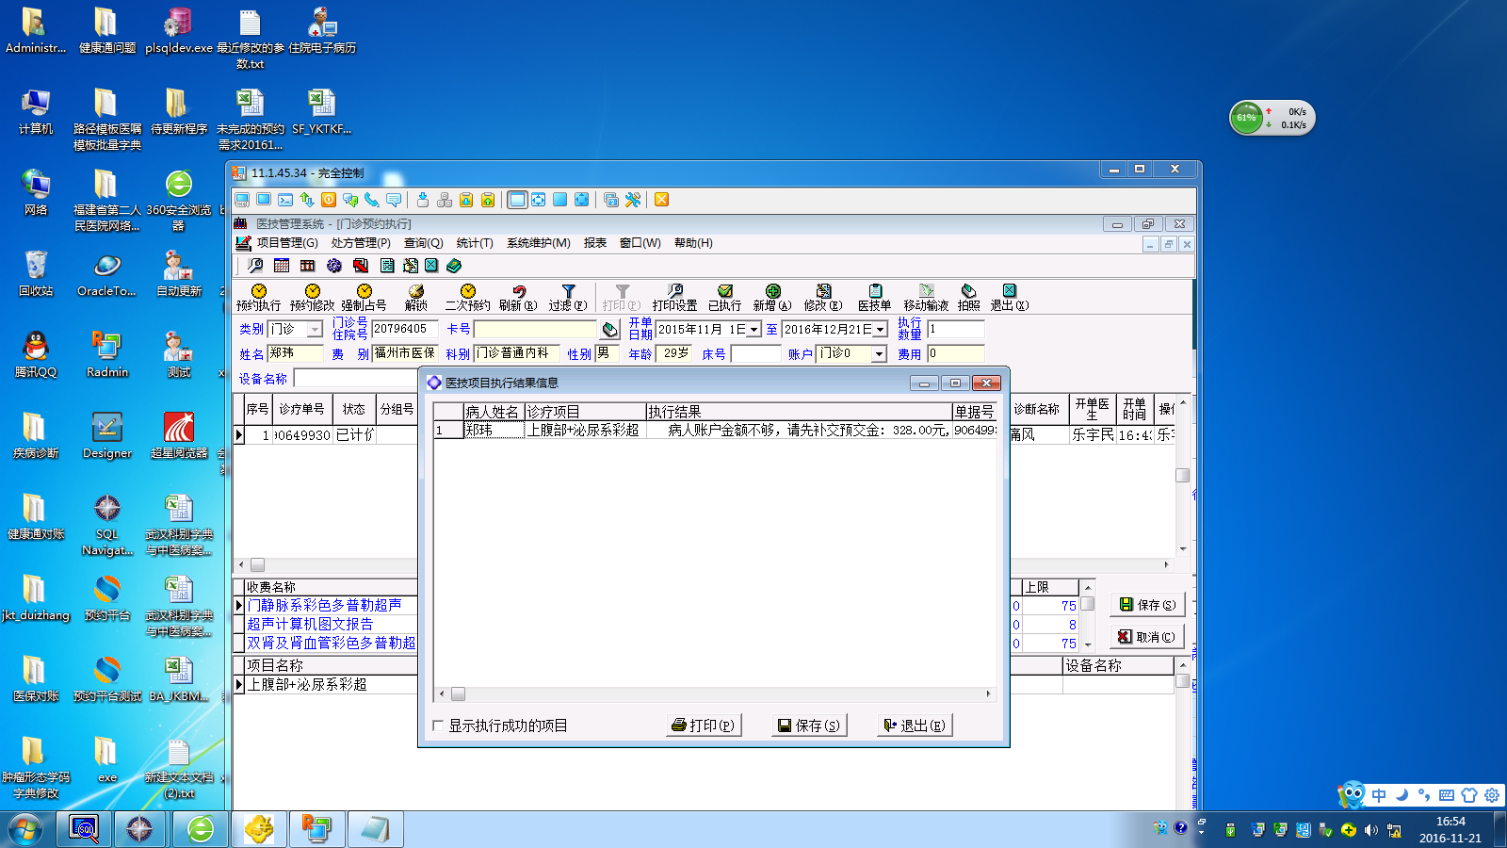Click the 解锁 unlock icon
Image resolution: width=1507 pixels, height=848 pixels.
416,298
